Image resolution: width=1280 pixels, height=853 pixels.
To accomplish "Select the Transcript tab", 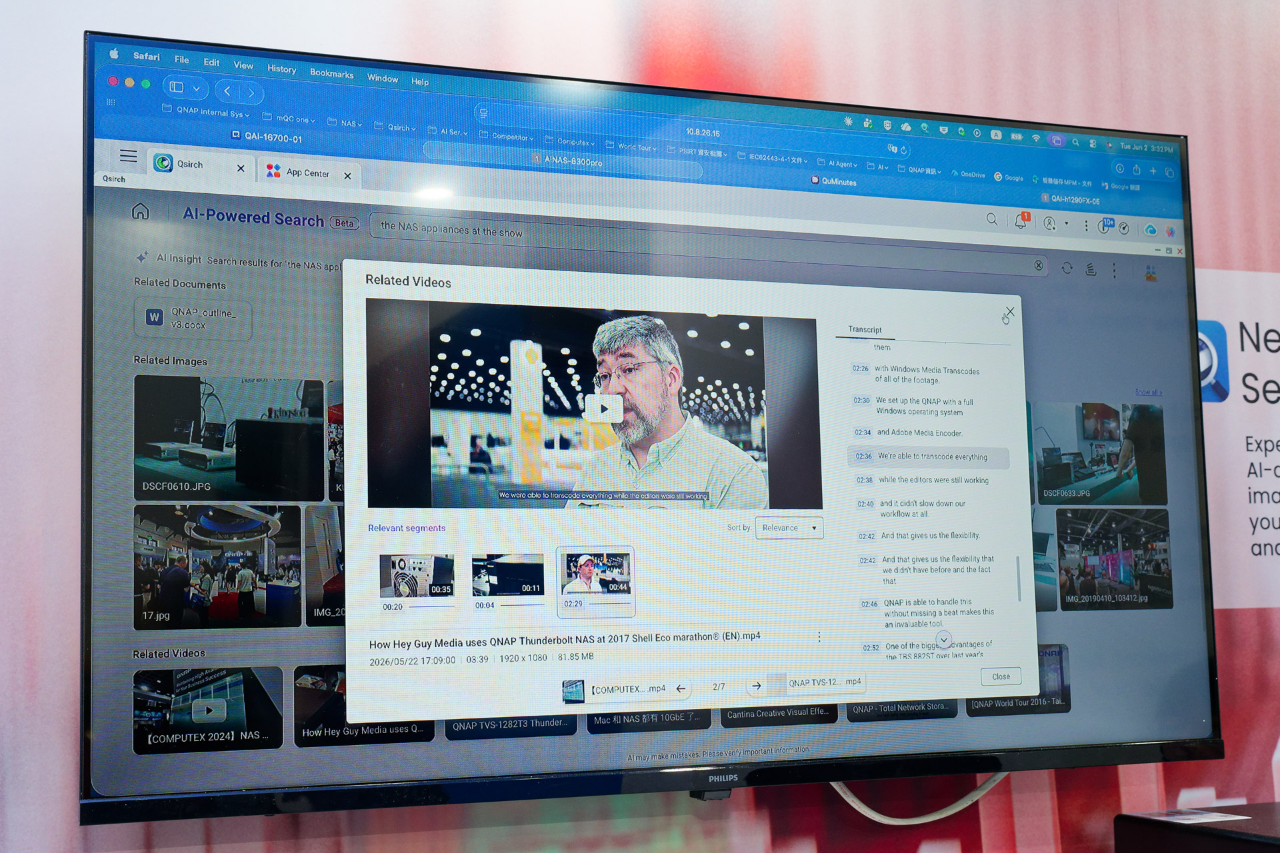I will click(x=865, y=329).
